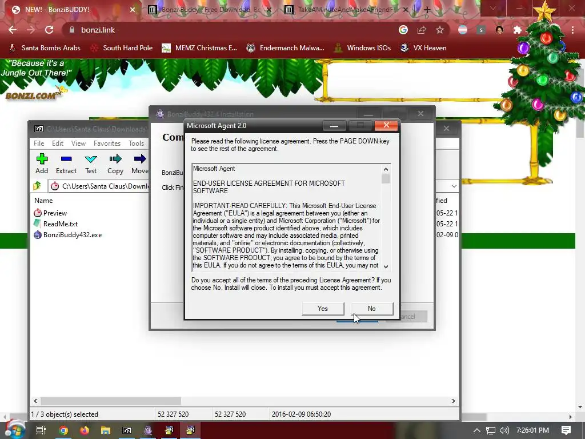This screenshot has width=585, height=439.
Task: Click the 7-Zip Copy toolbar icon
Action: (115, 163)
